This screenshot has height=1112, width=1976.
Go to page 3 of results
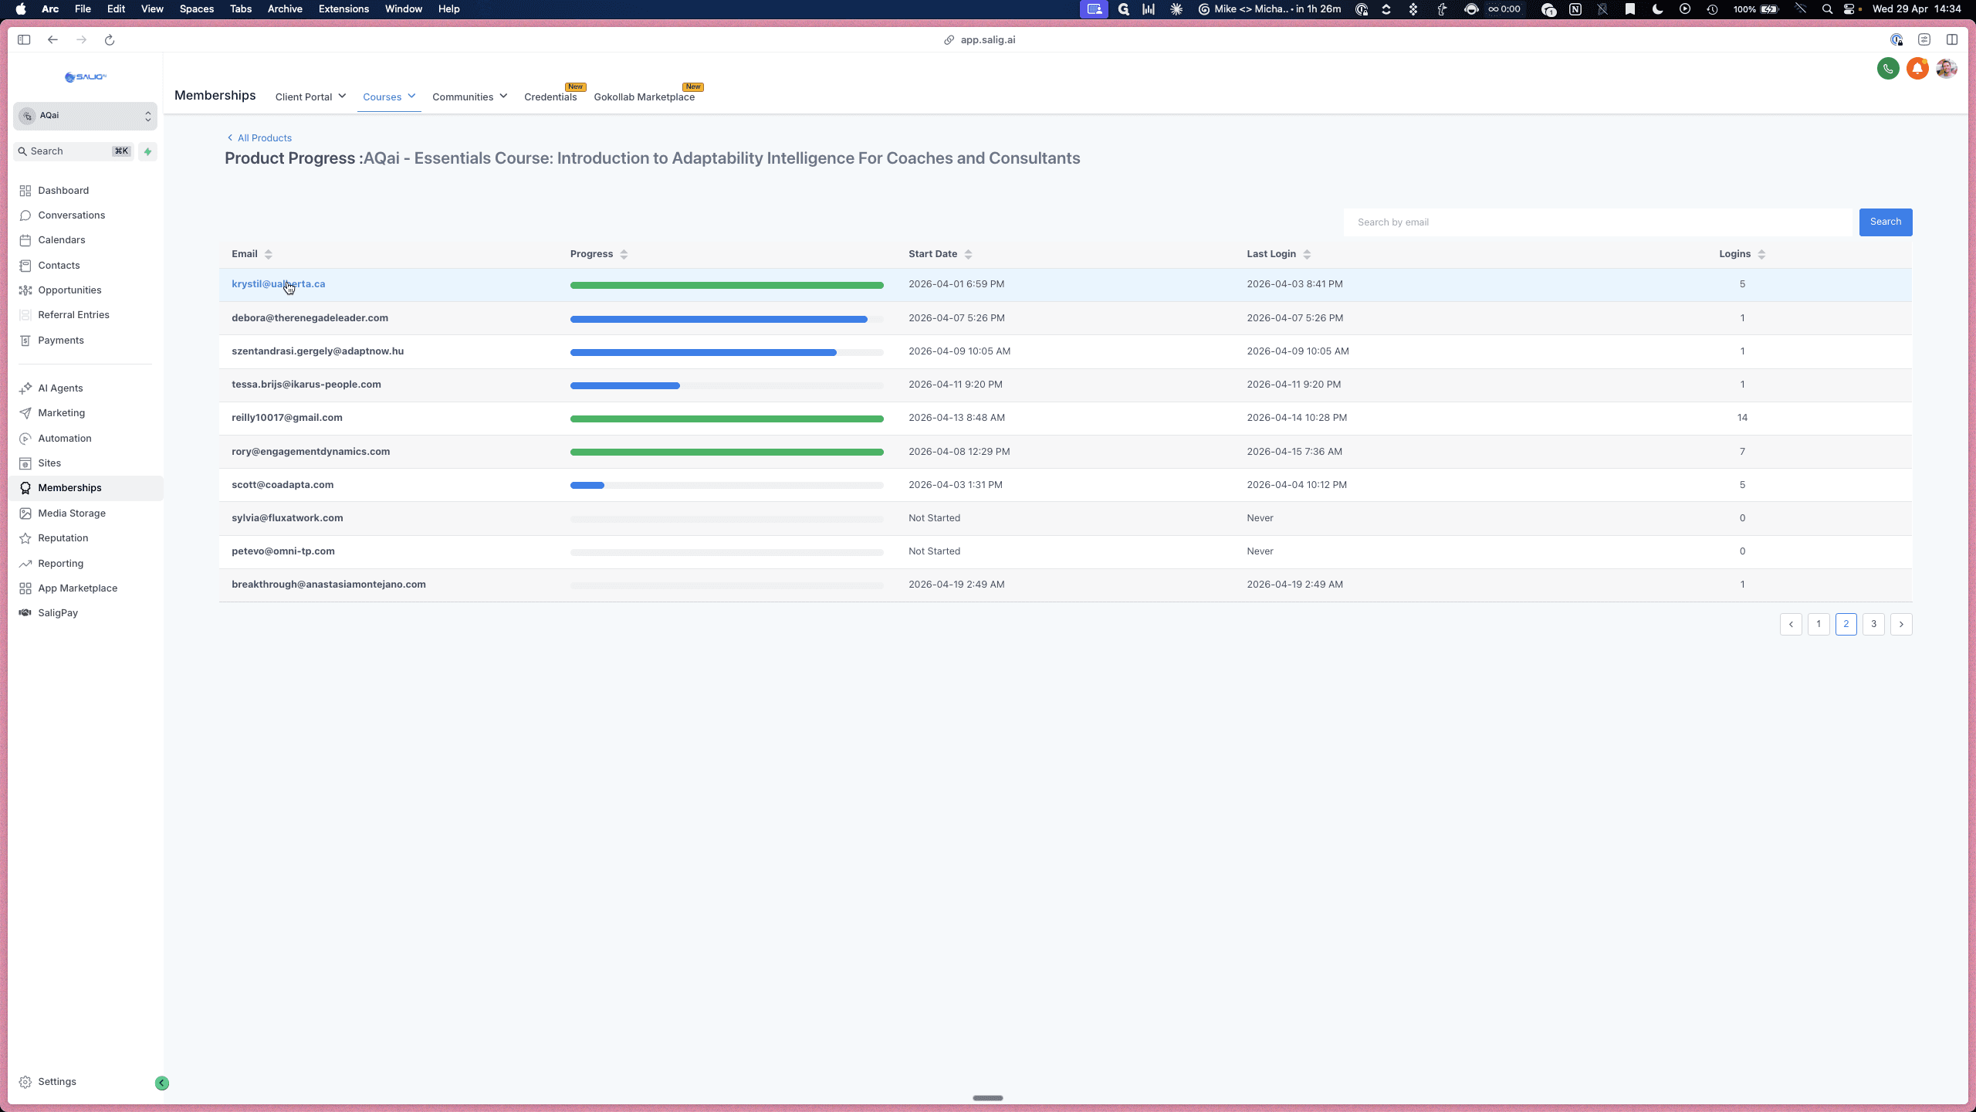pyautogui.click(x=1873, y=624)
